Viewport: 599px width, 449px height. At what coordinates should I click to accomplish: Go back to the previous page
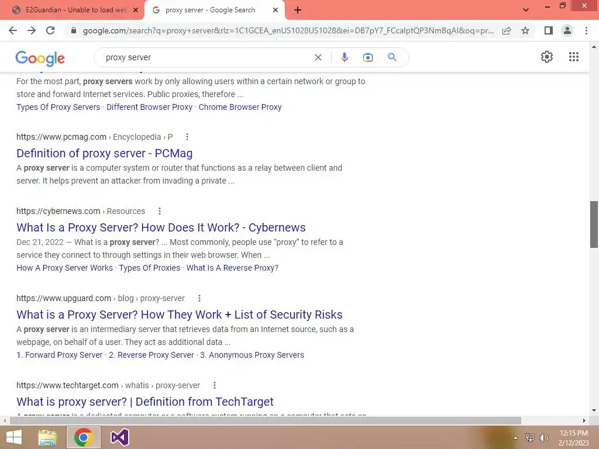coord(13,30)
